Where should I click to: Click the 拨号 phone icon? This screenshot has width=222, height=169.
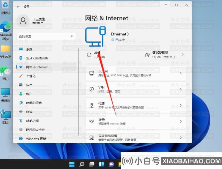pos(92,121)
